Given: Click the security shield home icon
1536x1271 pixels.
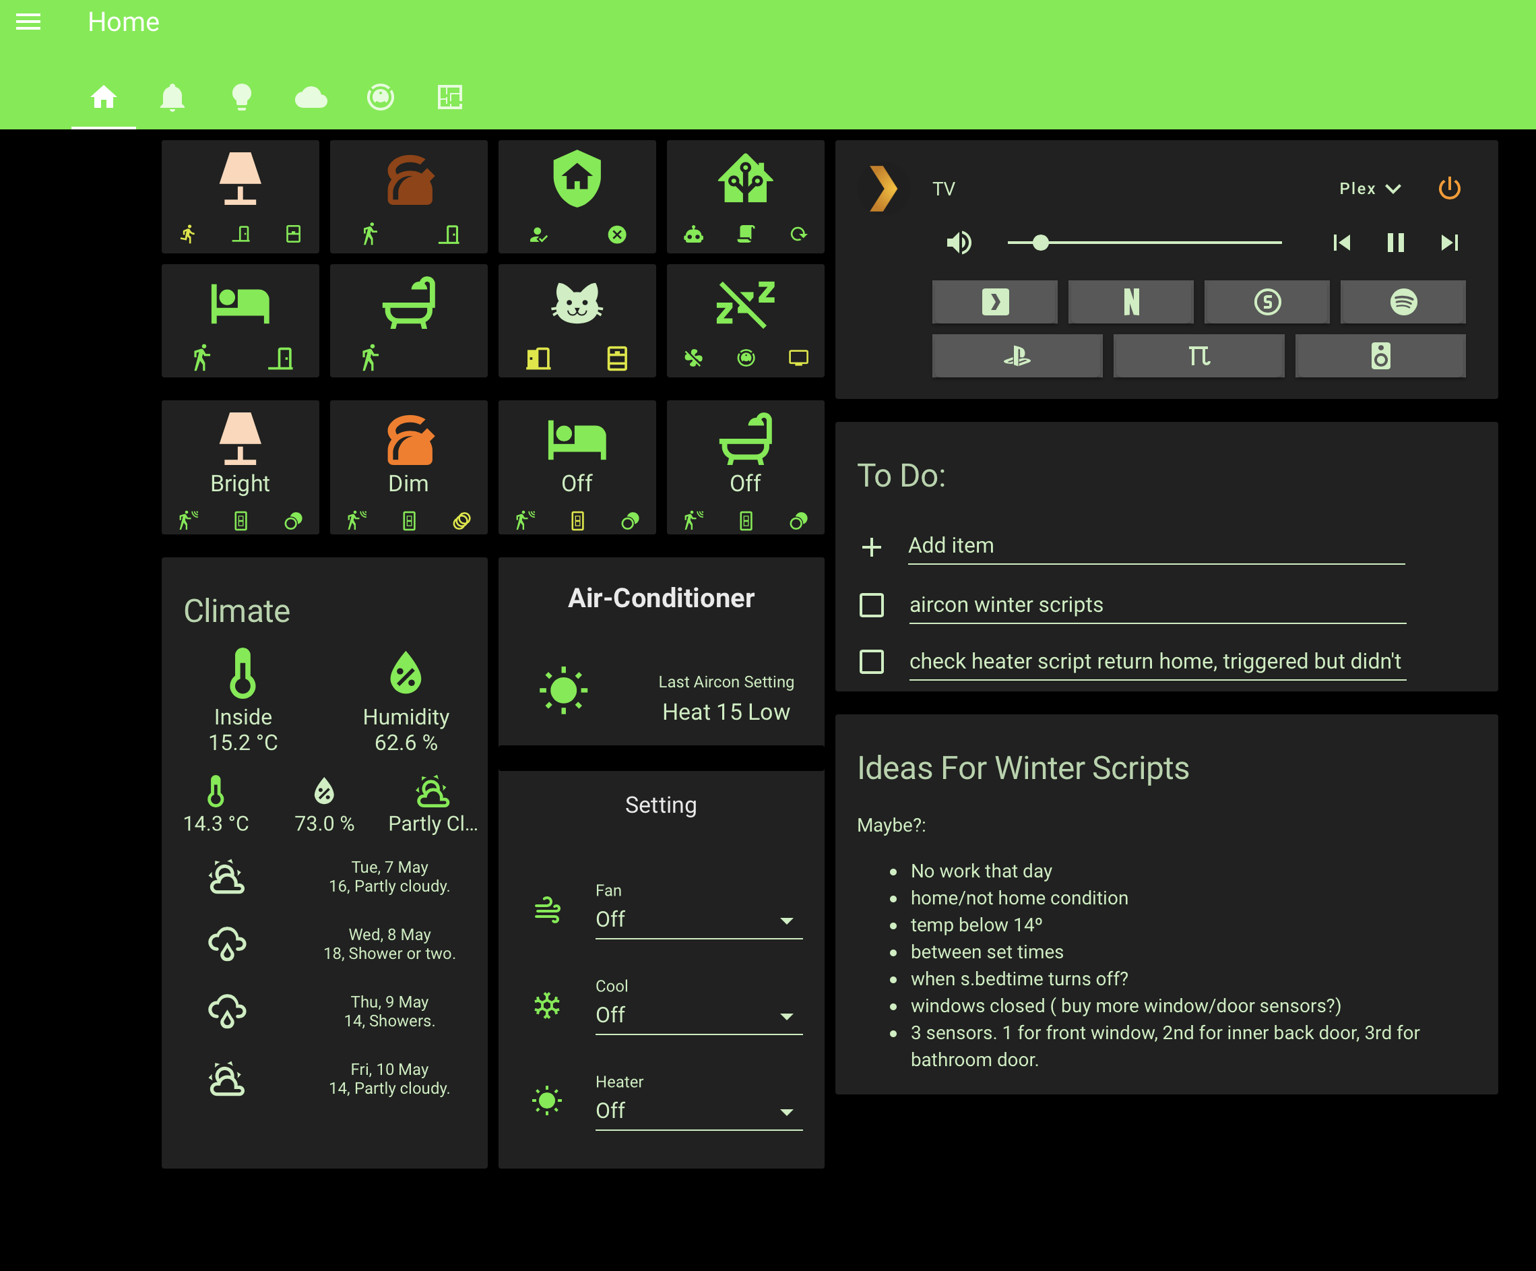Looking at the screenshot, I should click(577, 179).
